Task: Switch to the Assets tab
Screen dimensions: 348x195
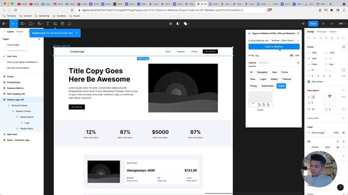Action: pos(20,31)
